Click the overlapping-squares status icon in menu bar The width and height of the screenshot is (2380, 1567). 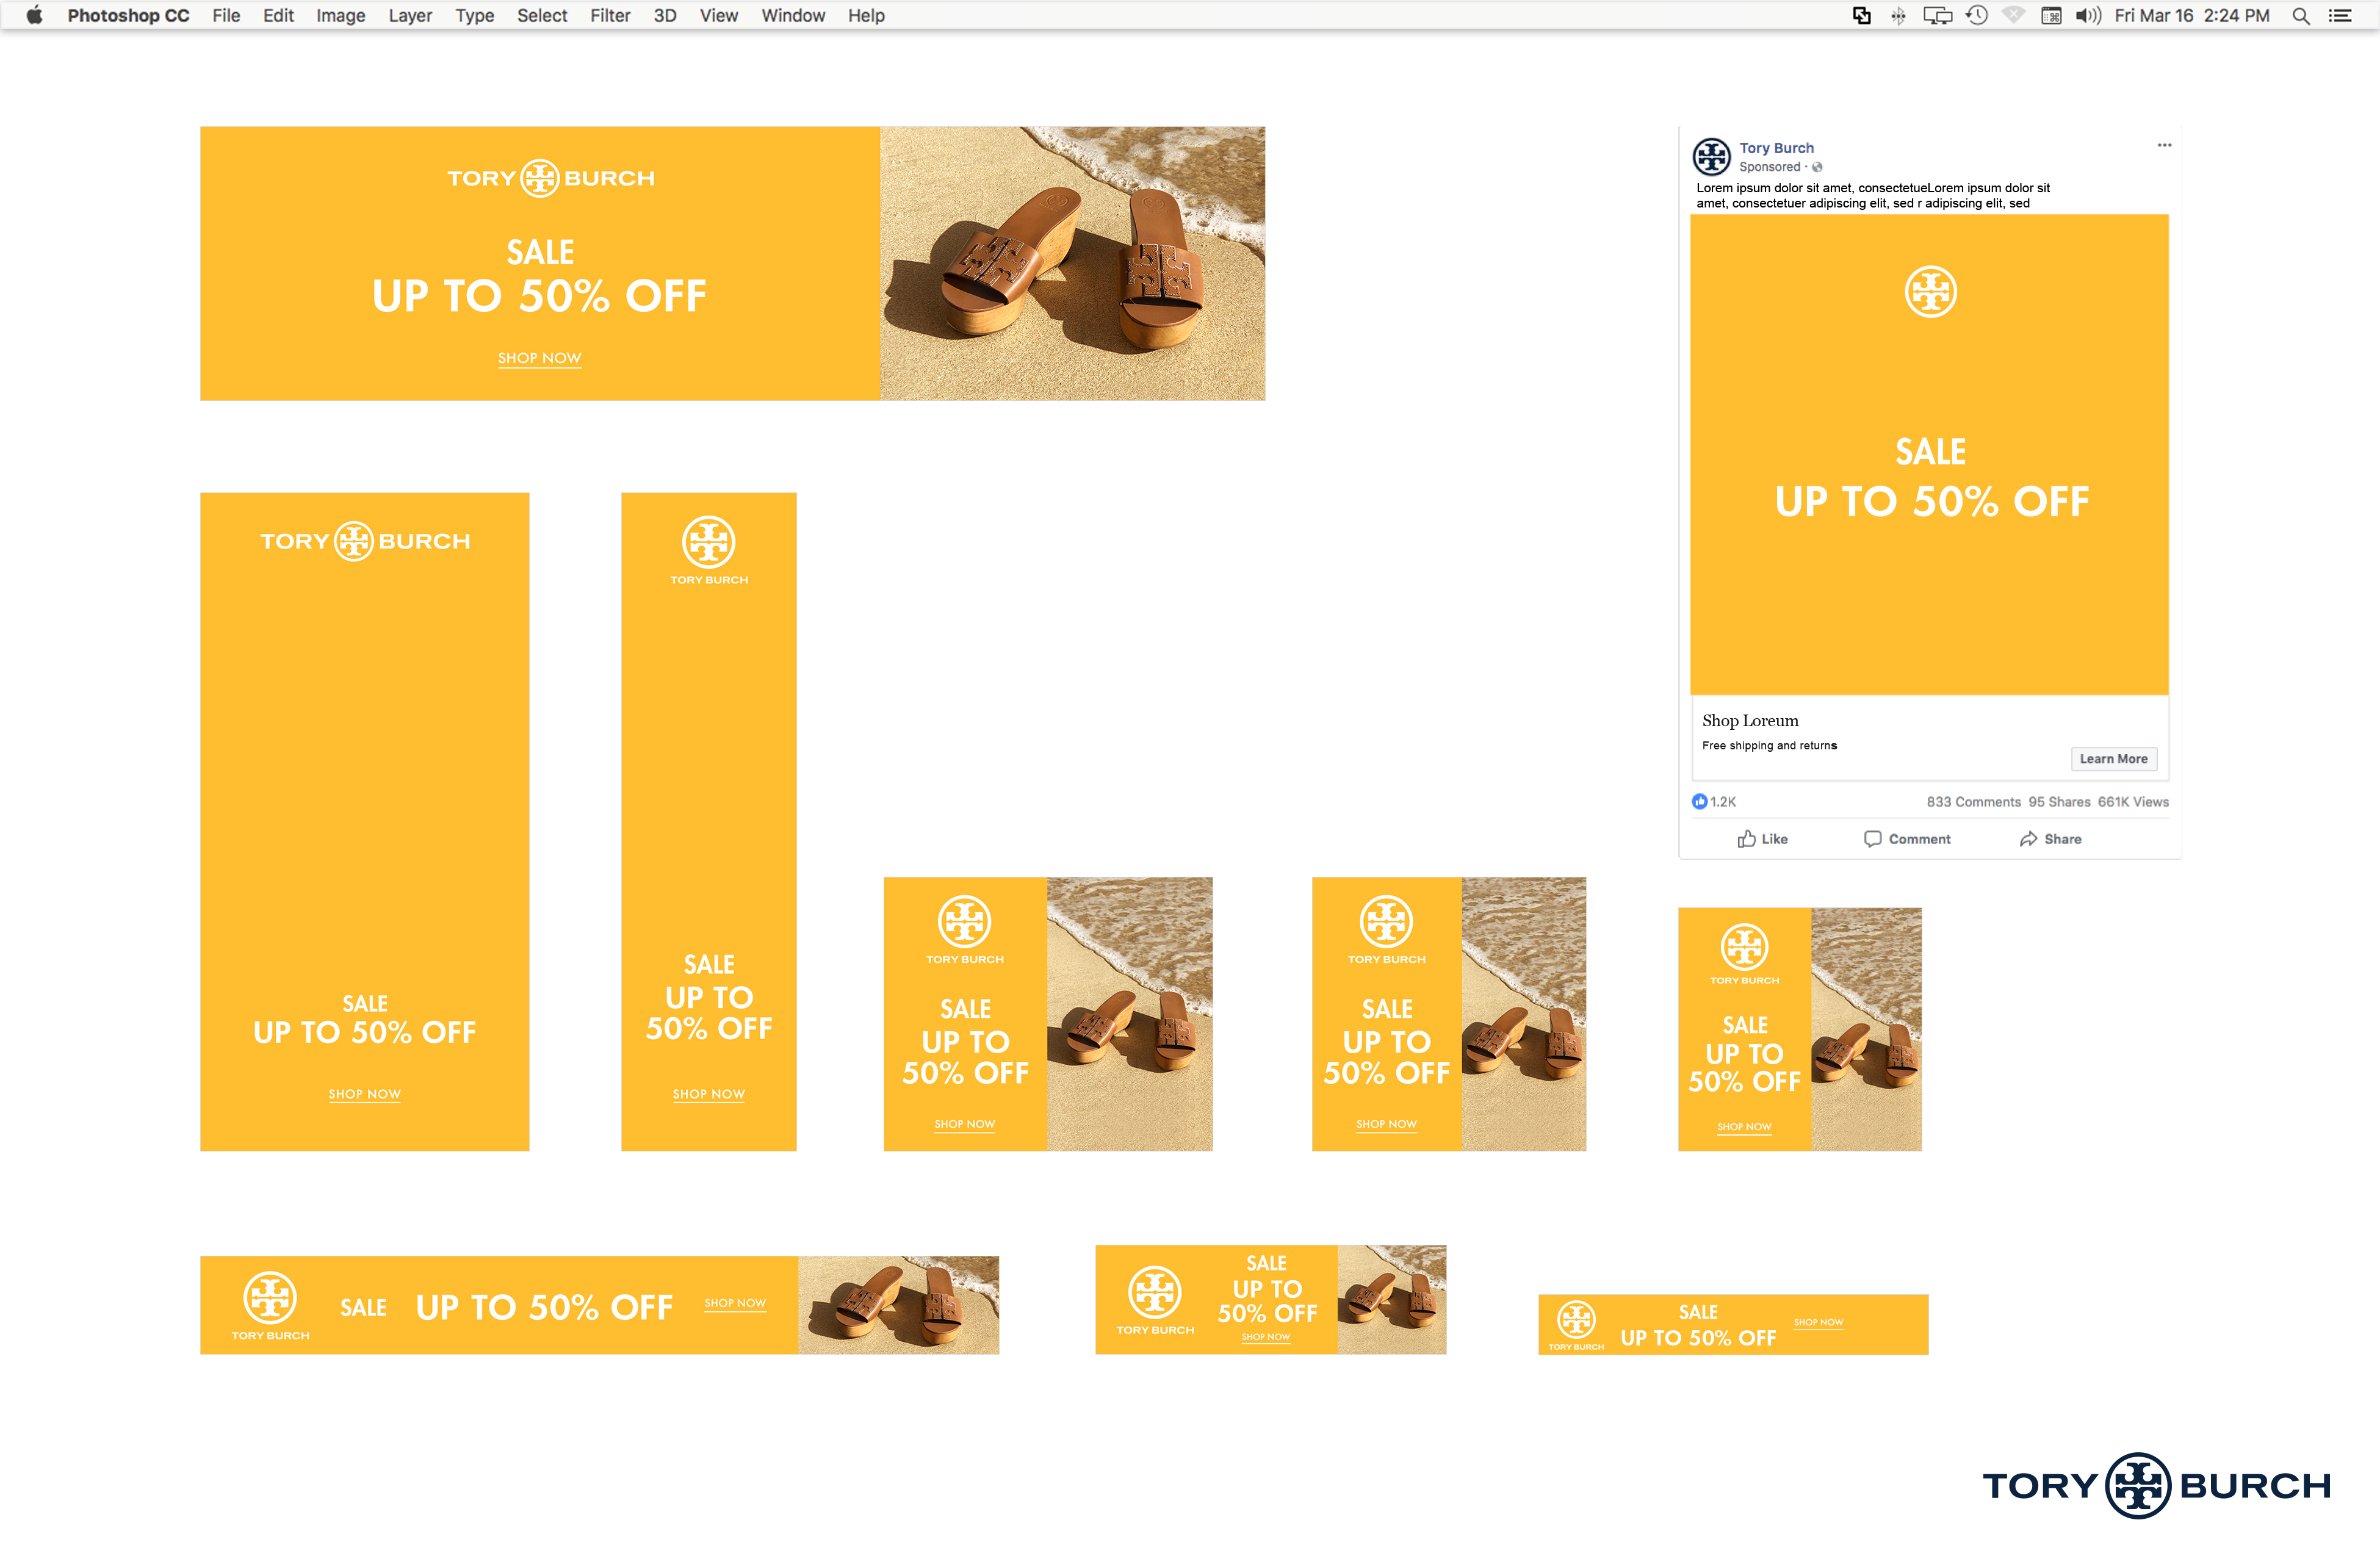1861,15
